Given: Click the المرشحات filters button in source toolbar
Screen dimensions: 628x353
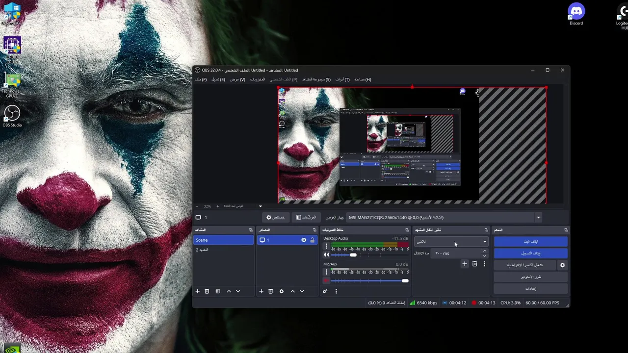Looking at the screenshot, I should [306, 217].
